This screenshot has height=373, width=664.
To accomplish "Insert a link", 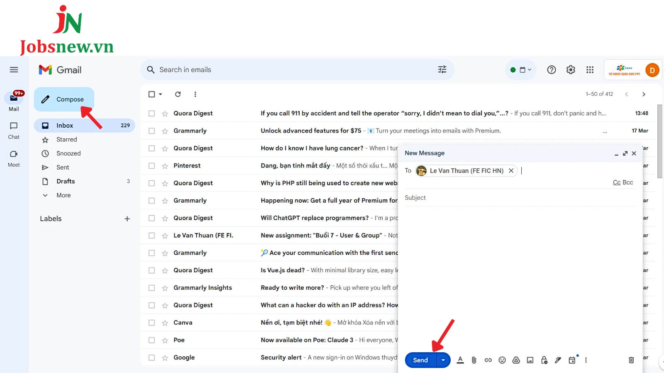I will (x=488, y=360).
